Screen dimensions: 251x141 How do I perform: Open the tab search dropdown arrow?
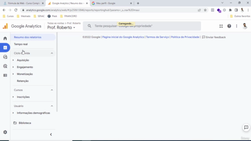pyautogui.click(x=222, y=3)
